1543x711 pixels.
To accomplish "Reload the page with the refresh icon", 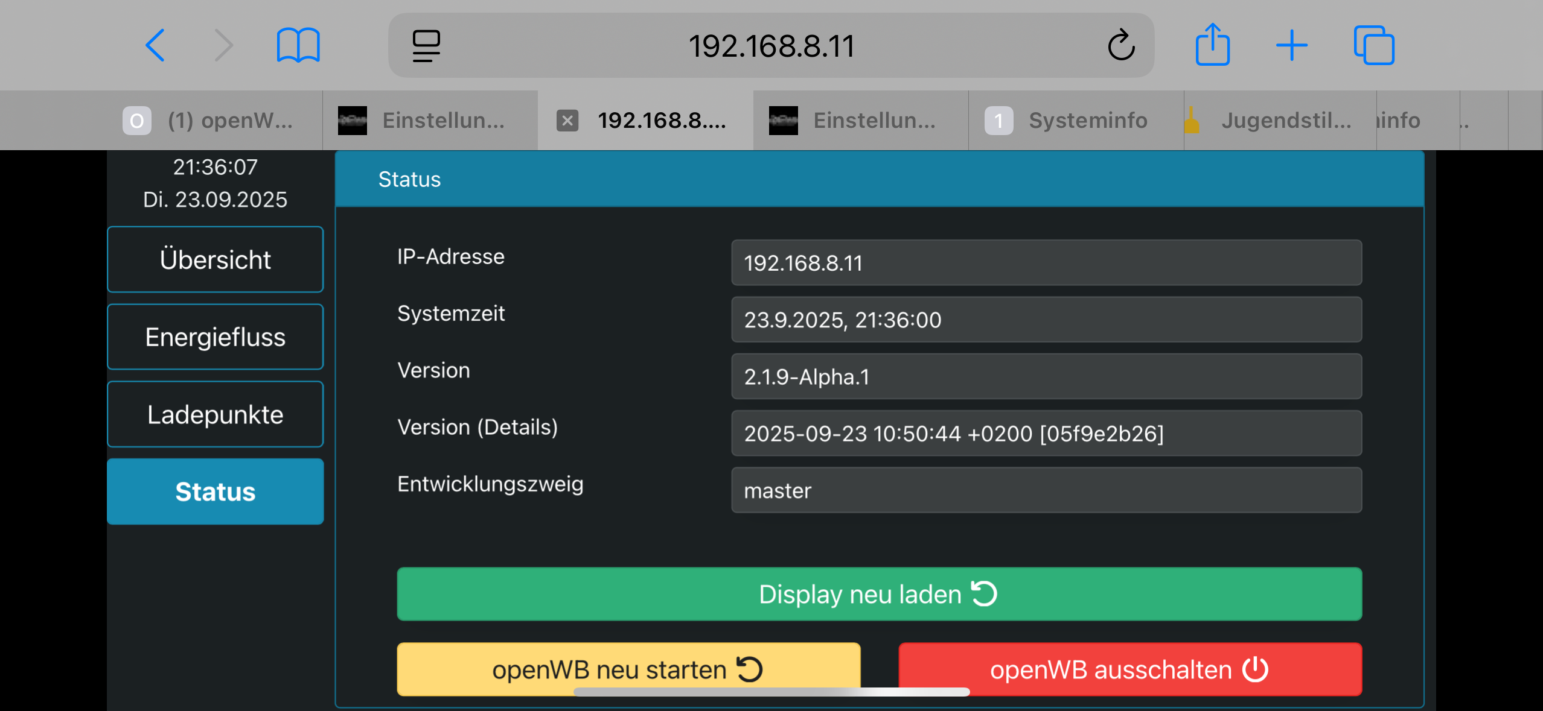I will pos(1121,45).
